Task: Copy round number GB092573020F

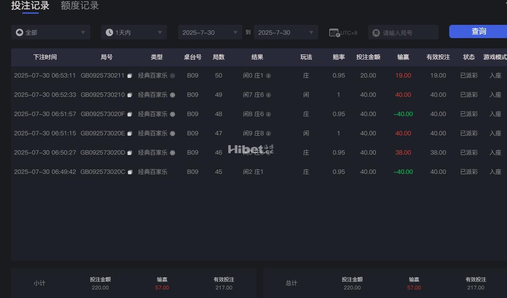Action: 130,114
